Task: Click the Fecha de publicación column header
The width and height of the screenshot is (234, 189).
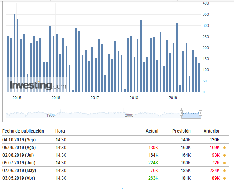Action: pyautogui.click(x=23, y=131)
